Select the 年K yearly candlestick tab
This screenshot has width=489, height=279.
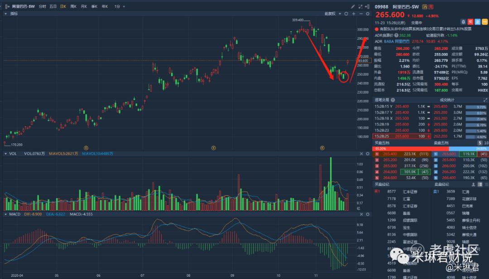tap(105, 6)
